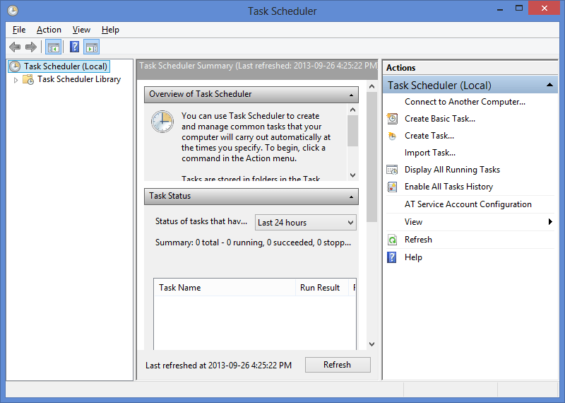Screen dimensions: 565x403
Task: Click the Task Scheduler Library folder icon
Action: click(28, 79)
